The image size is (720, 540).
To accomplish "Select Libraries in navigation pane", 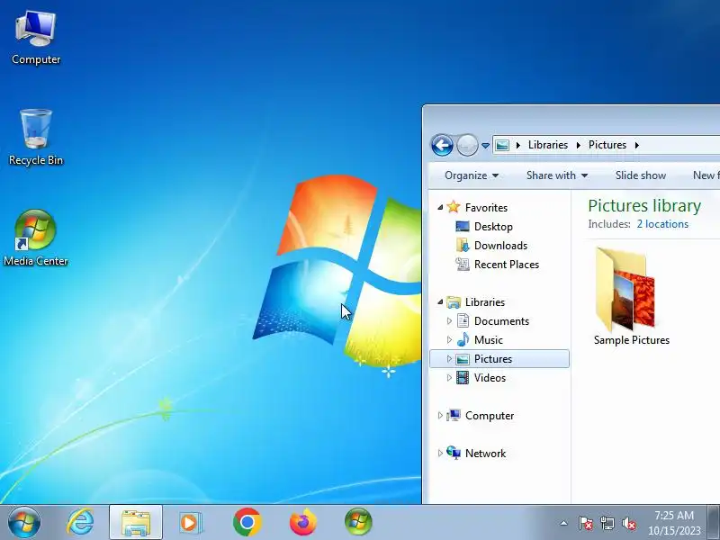I will point(485,302).
